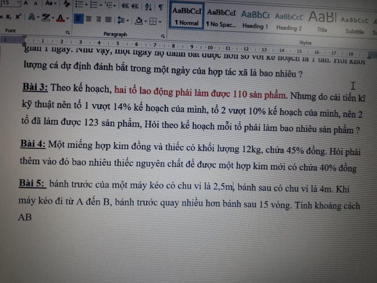
Task: Select the Normal style
Action: coord(187,15)
